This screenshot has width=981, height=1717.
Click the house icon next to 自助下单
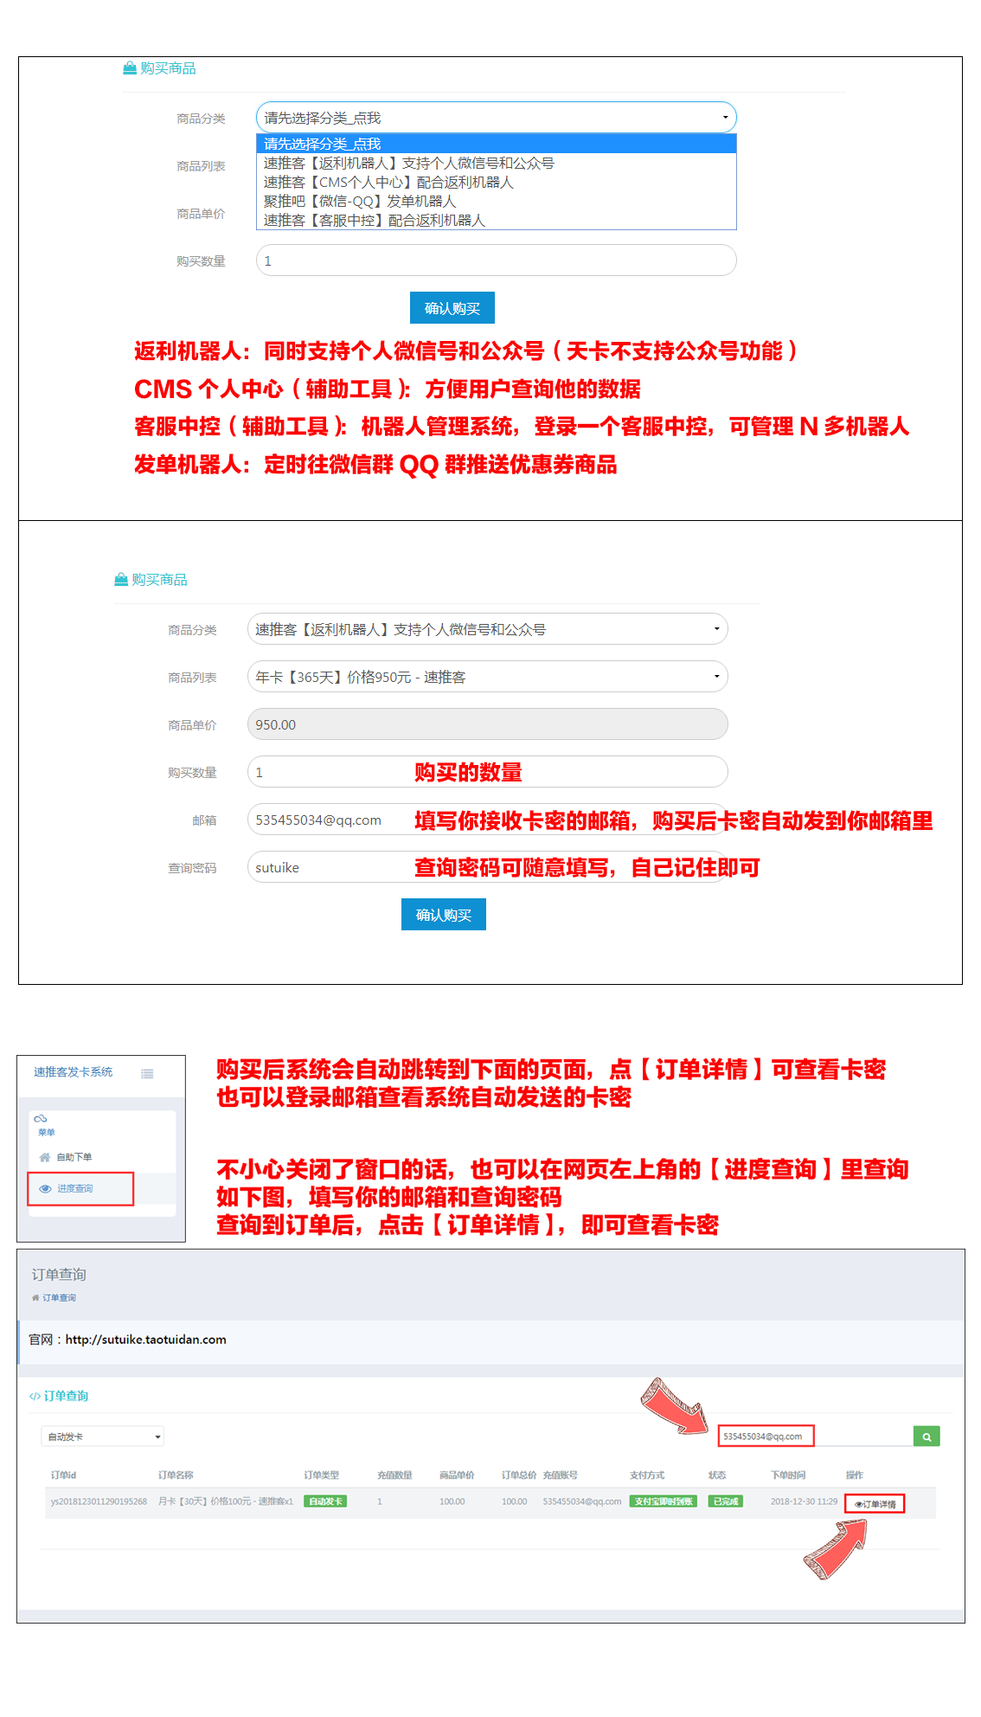(x=45, y=1157)
